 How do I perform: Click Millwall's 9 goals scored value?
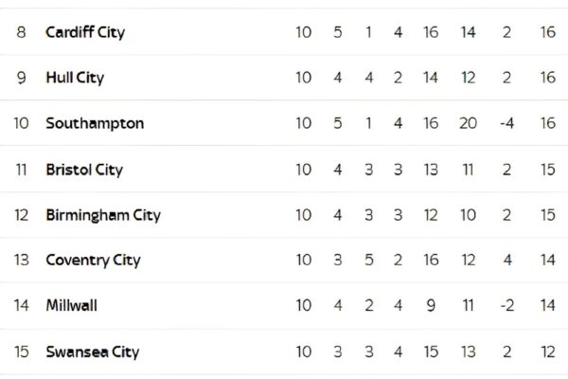[x=431, y=305]
